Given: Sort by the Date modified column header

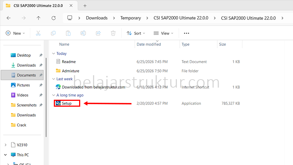Looking at the screenshot, I should coord(149,44).
